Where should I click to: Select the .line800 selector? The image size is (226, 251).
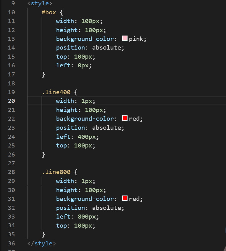pyautogui.click(x=56, y=172)
